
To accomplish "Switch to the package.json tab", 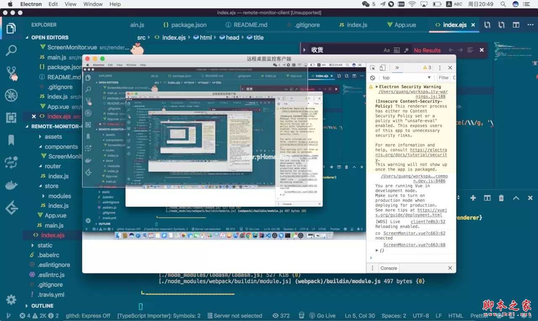I will point(185,25).
